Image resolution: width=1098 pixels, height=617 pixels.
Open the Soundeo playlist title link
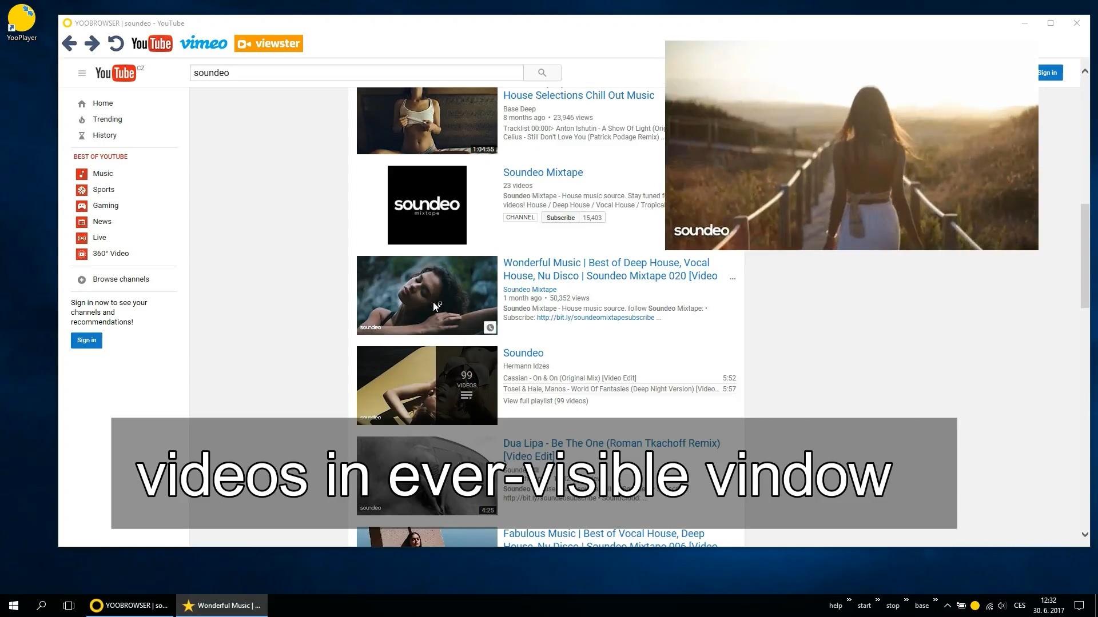tap(523, 353)
